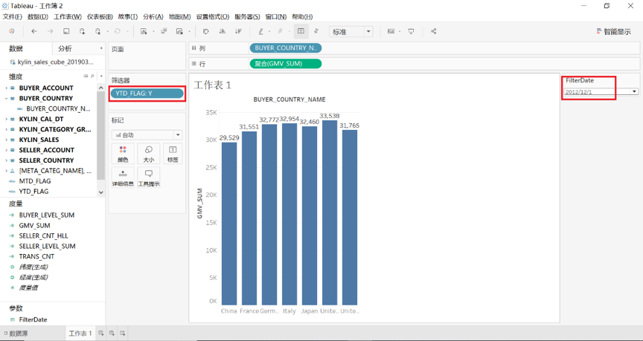Collapse the BUYER_COUNTRY dimension folder
The height and width of the screenshot is (341, 643).
click(7, 98)
